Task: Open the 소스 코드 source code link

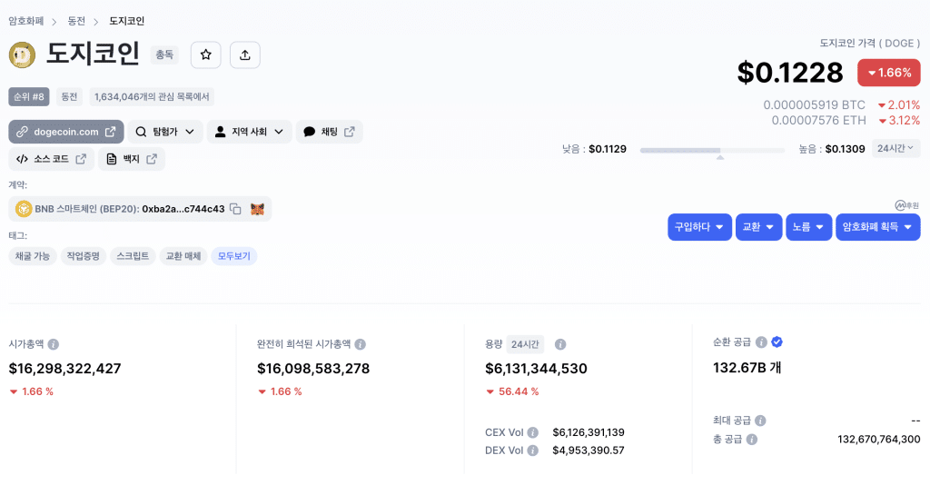Action: (x=51, y=159)
